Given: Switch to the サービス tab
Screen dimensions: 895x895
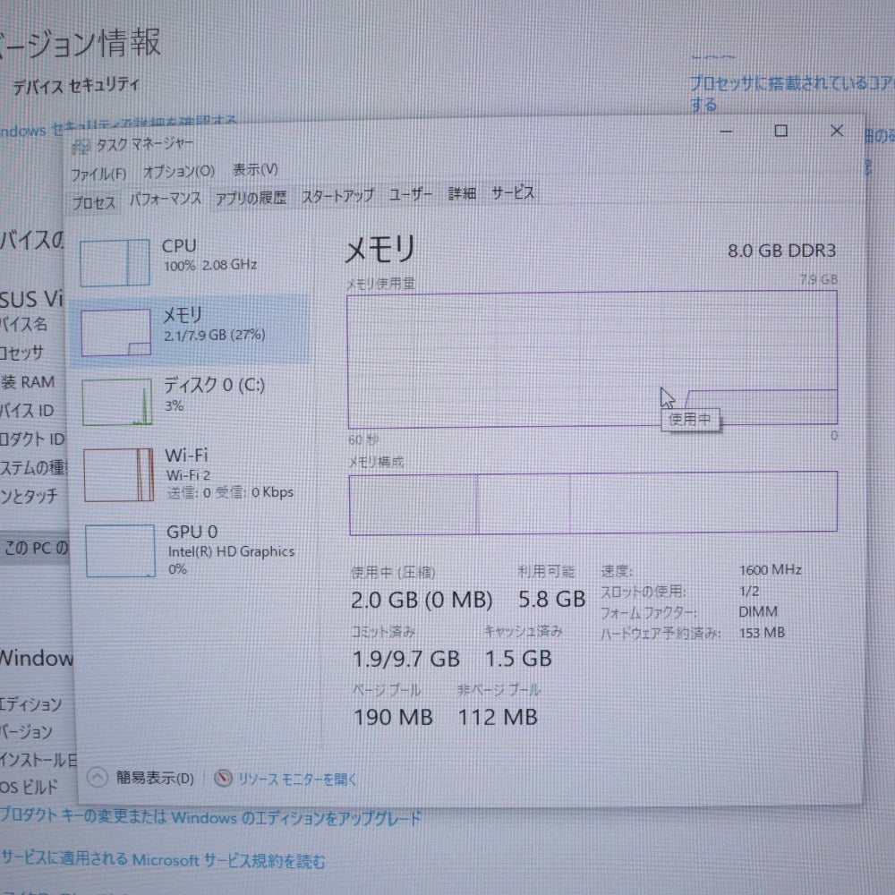Looking at the screenshot, I should (x=513, y=192).
